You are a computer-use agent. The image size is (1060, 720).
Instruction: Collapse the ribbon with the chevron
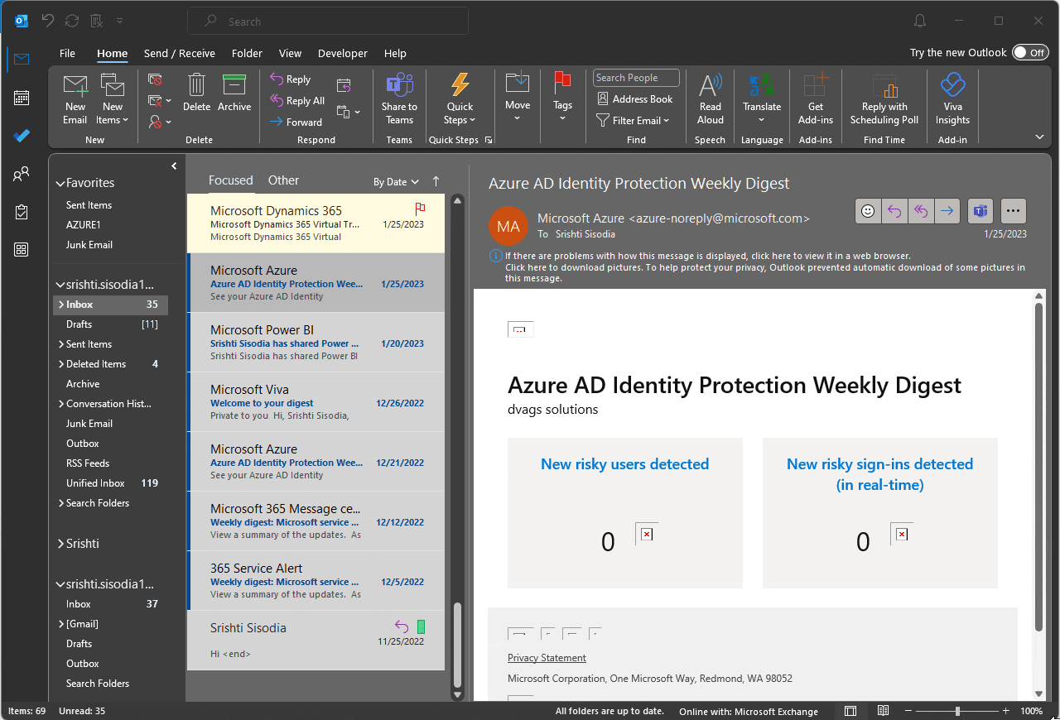pos(1039,137)
